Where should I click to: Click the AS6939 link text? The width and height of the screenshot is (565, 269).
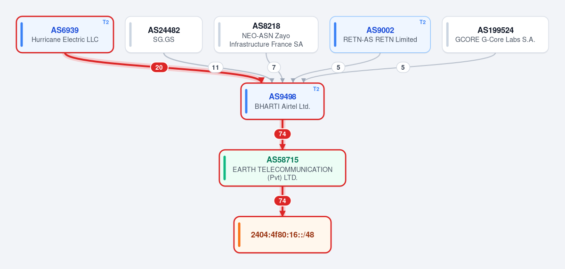pyautogui.click(x=65, y=30)
